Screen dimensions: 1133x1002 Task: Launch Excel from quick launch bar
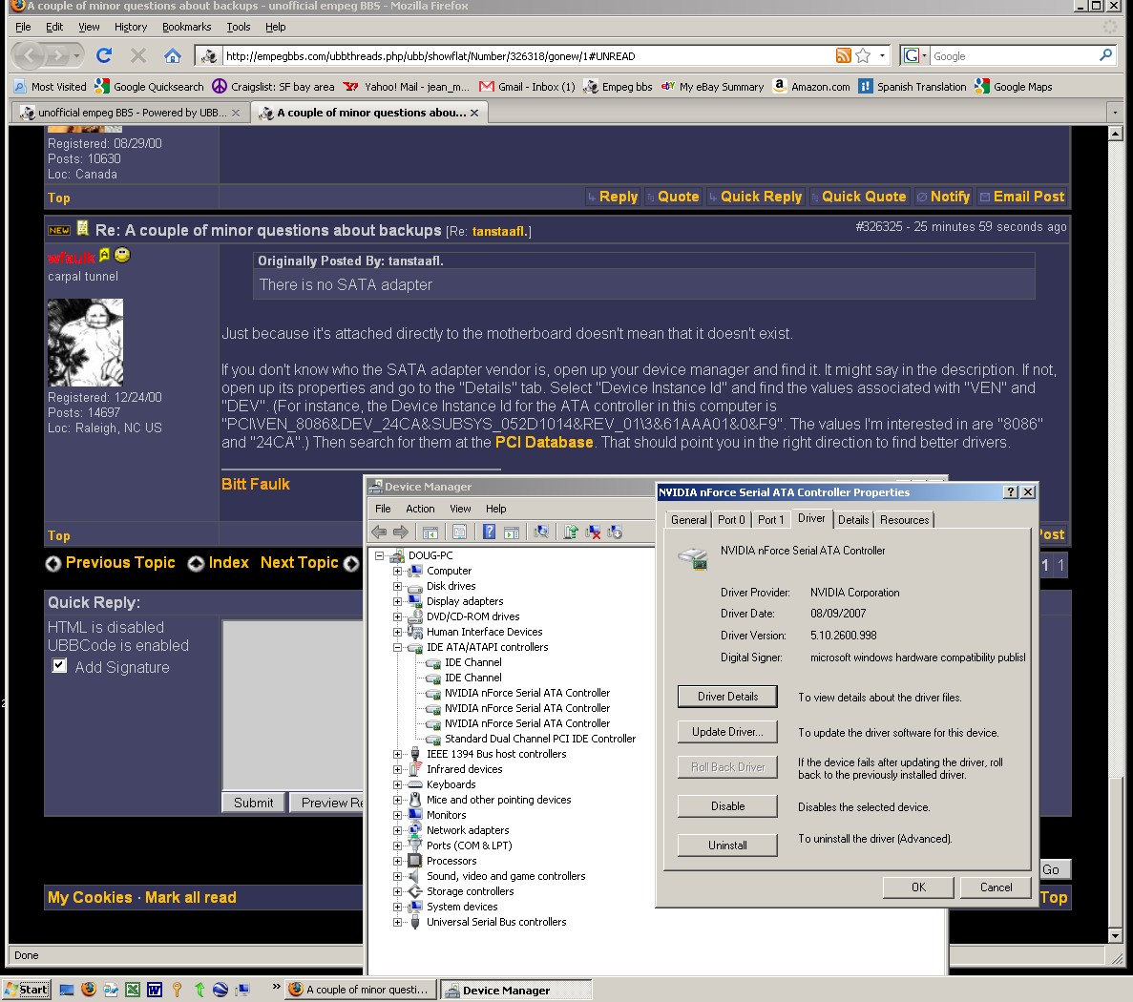tap(133, 990)
